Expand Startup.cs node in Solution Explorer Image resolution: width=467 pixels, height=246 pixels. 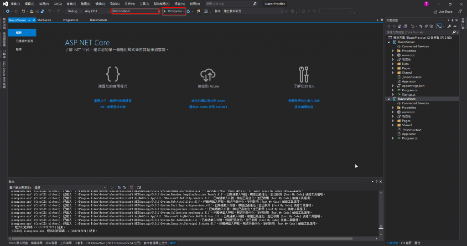pyautogui.click(x=393, y=95)
